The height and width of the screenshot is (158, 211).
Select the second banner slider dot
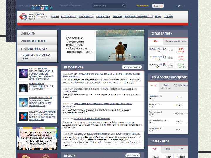point(134,57)
